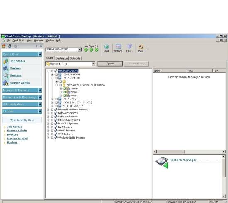The image size is (228, 203).
Task: Click the C: folder icon in the tree
Action: 64,81
